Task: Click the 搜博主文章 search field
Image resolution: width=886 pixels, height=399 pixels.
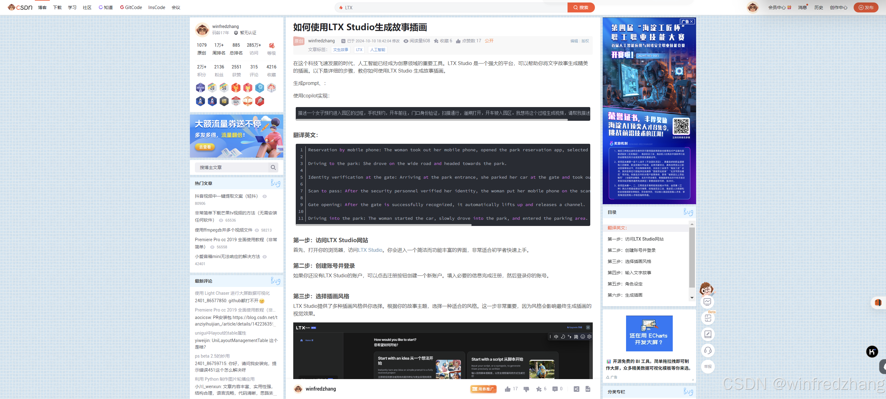Action: 232,167
